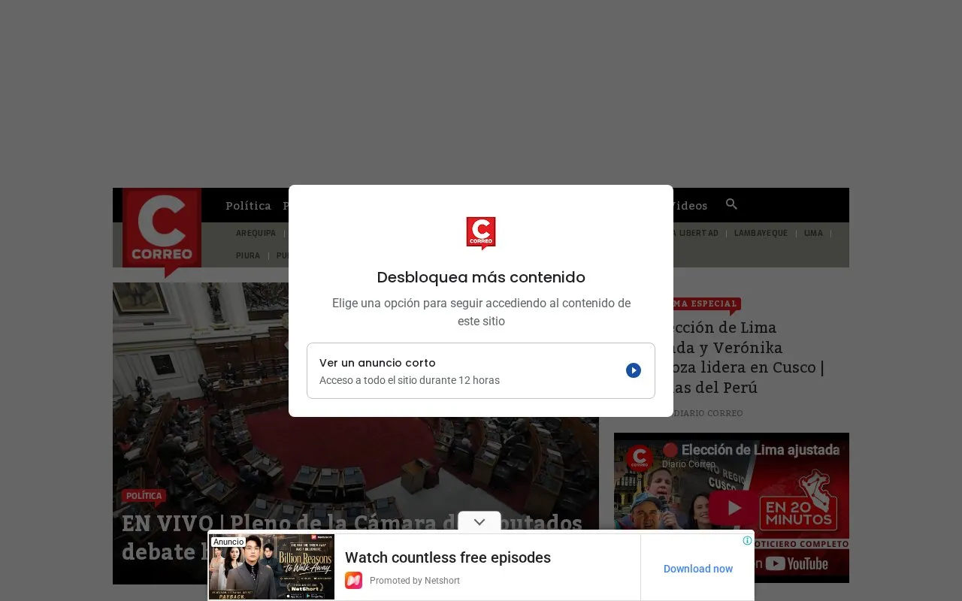
Task: Open Piura regional section
Action: pos(248,256)
